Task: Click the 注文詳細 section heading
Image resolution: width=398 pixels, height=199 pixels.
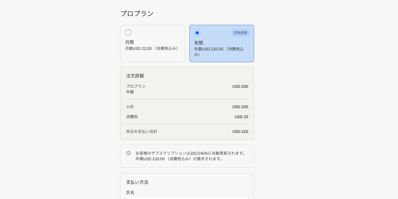Action: click(x=135, y=76)
